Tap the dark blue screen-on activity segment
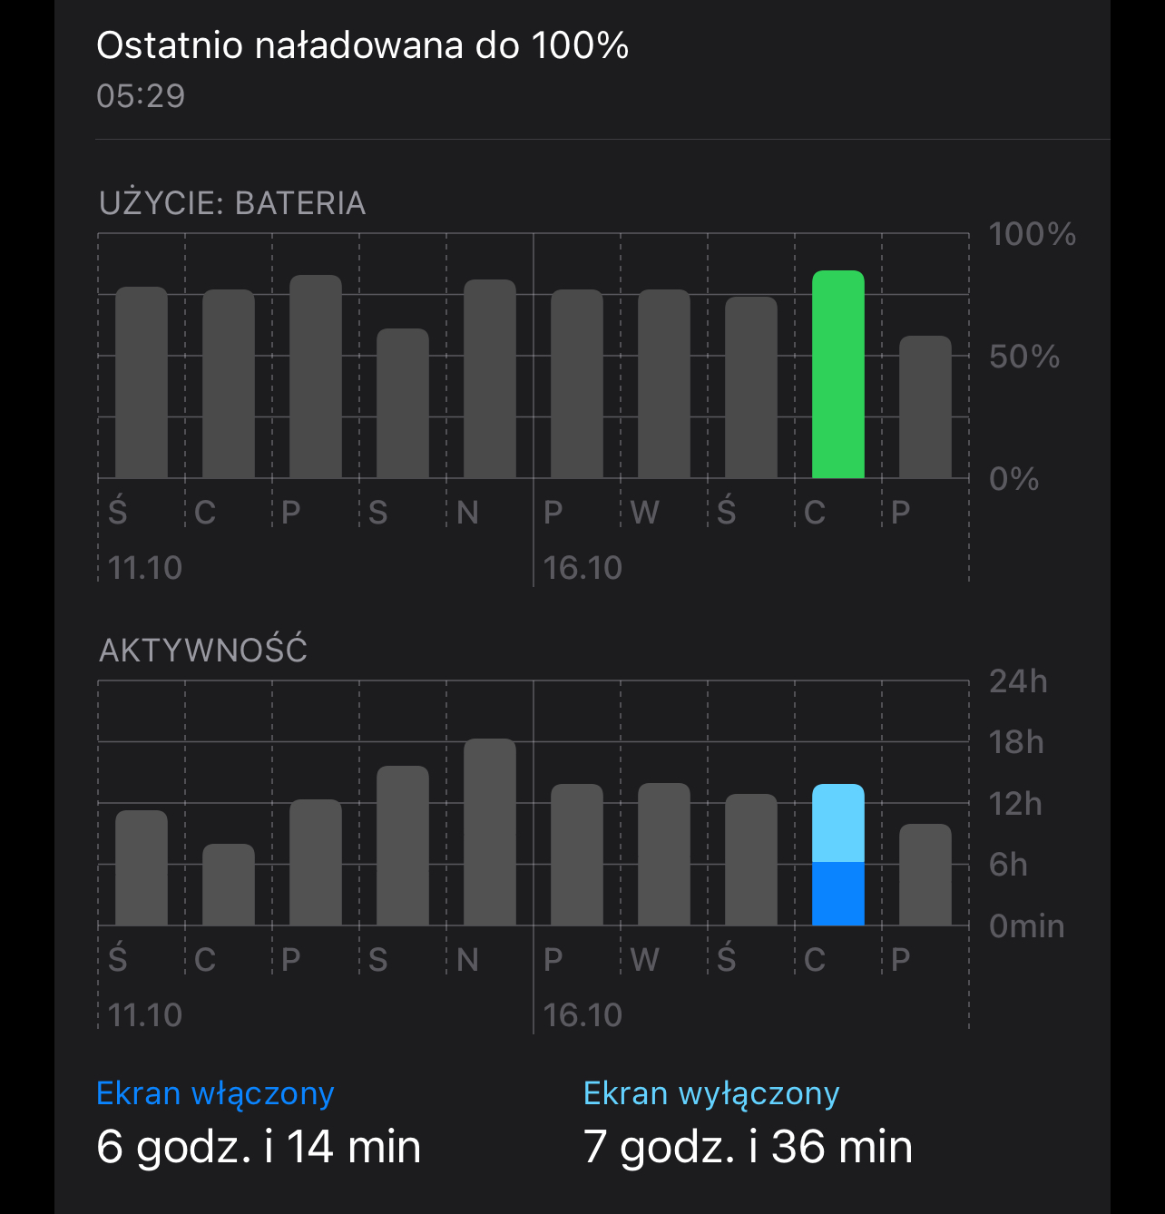The image size is (1165, 1214). click(837, 894)
